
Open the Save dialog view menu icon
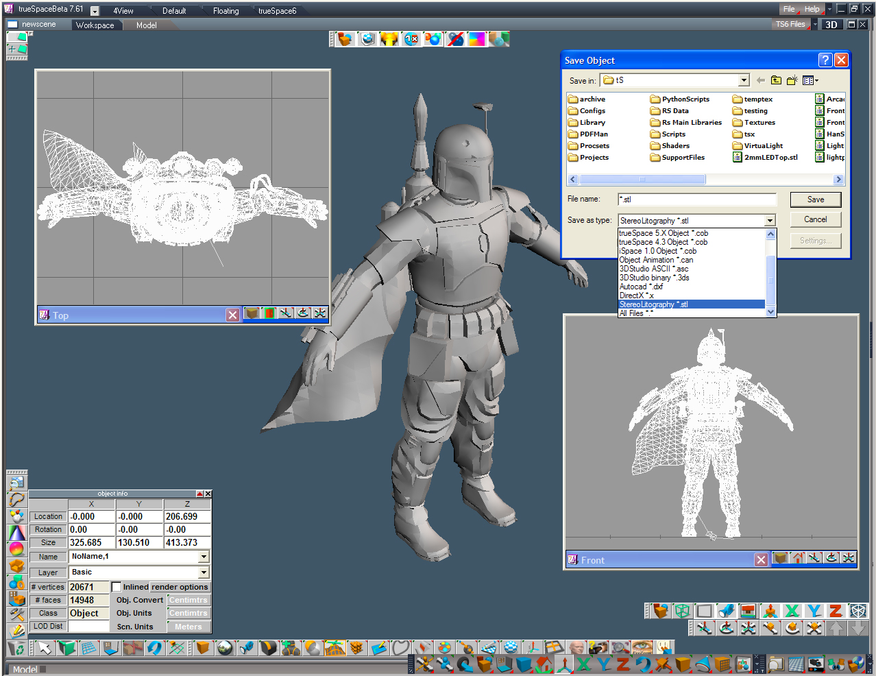point(810,80)
